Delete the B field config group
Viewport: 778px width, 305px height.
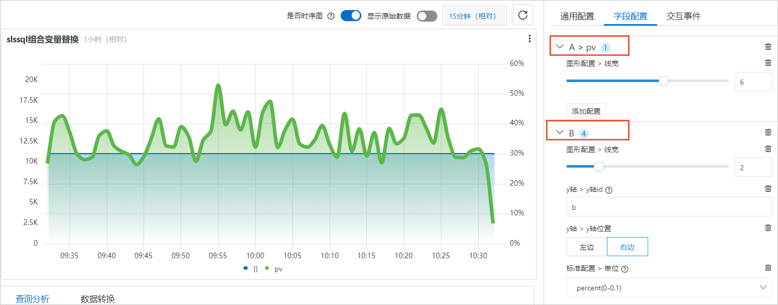click(x=768, y=132)
